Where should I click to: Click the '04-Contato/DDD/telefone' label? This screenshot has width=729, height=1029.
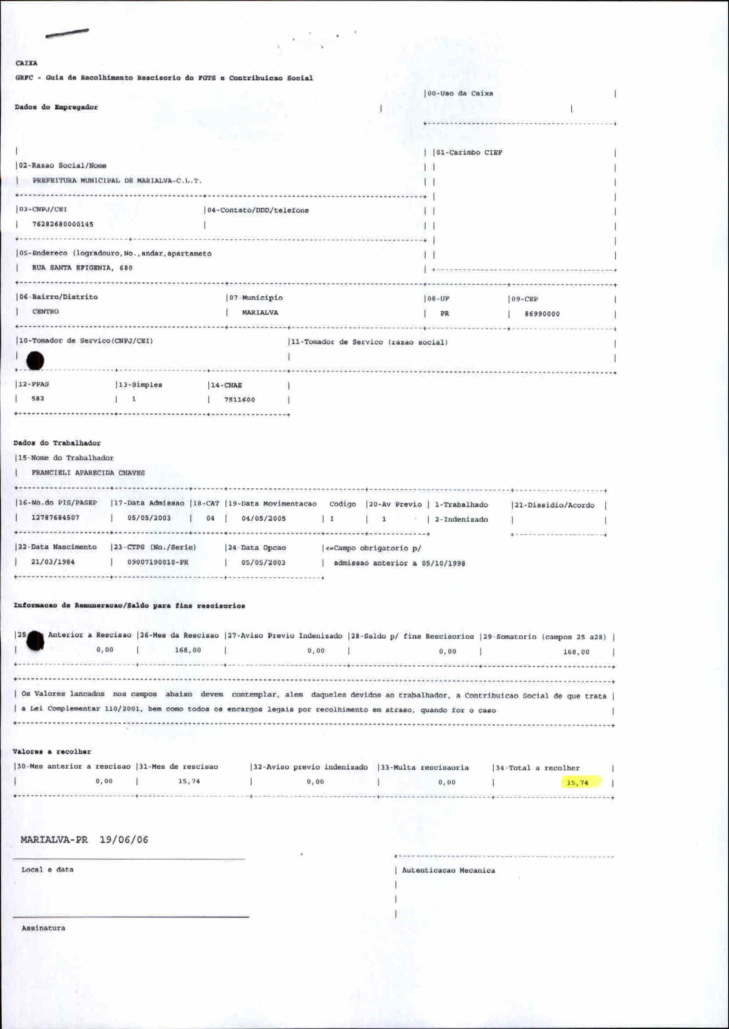[258, 210]
